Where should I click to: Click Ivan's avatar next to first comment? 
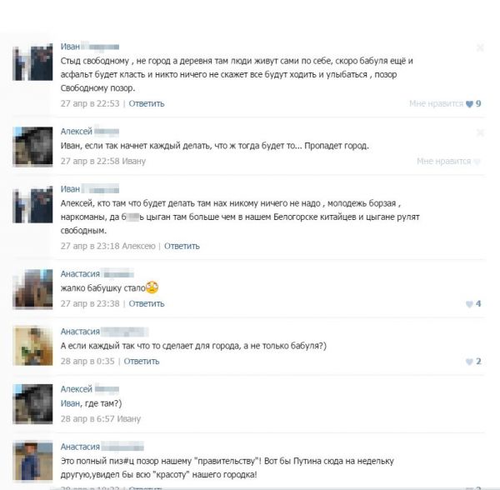click(32, 62)
